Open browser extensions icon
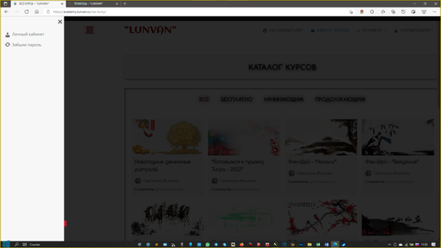 [372, 12]
